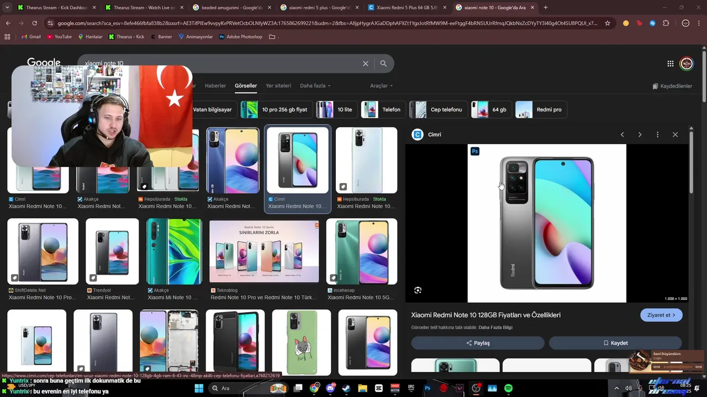707x397 pixels.
Task: Expand the Daha fazla menu
Action: click(315, 85)
